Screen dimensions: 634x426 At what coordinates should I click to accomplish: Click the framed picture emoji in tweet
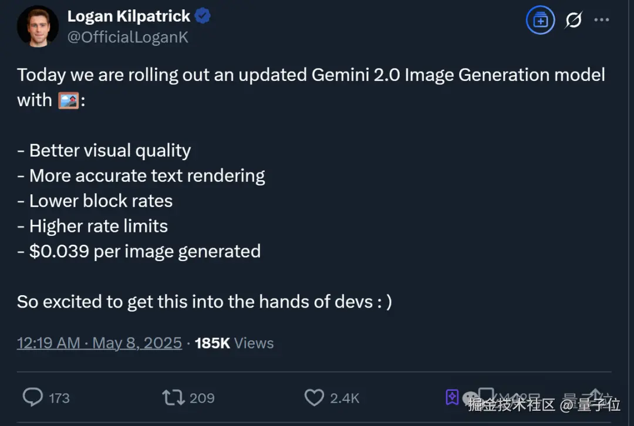[69, 100]
